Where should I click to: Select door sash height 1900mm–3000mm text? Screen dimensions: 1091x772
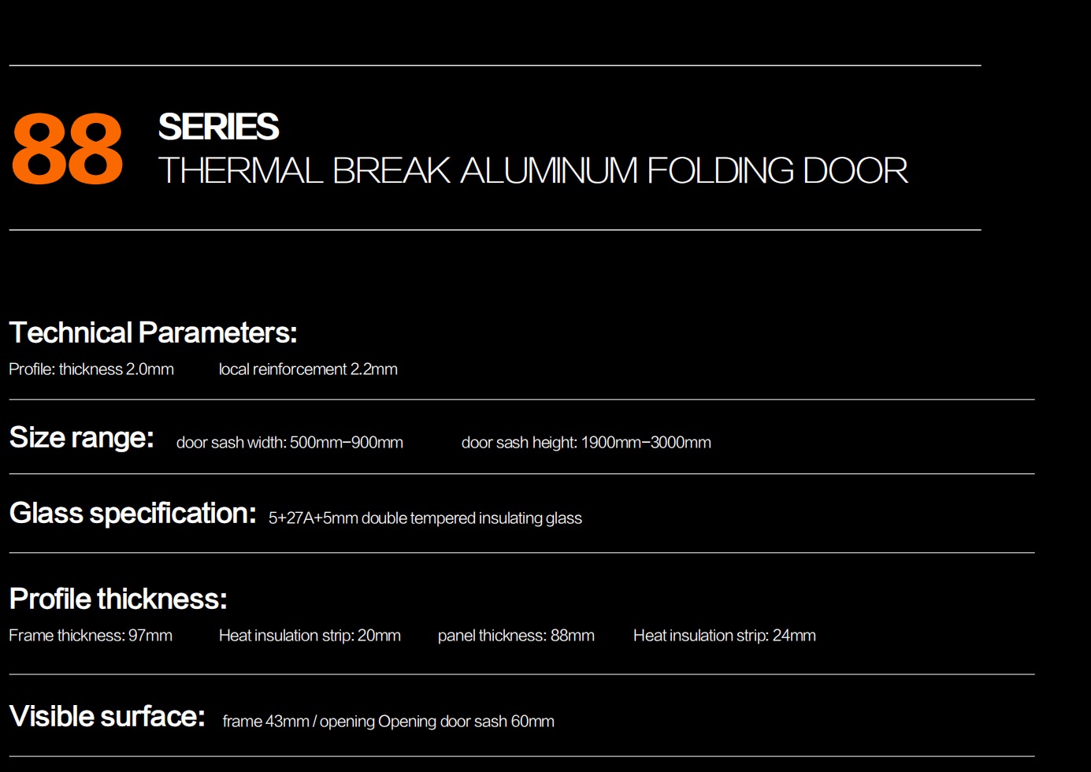click(x=586, y=443)
